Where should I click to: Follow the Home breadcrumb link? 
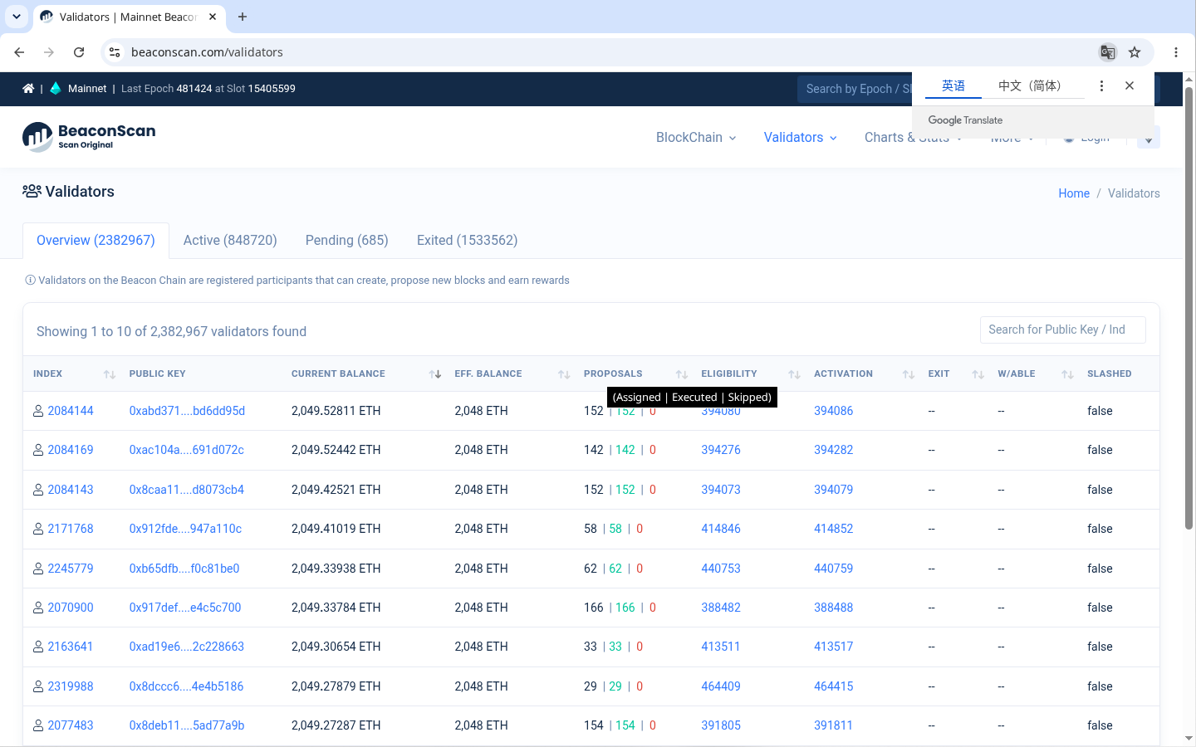pyautogui.click(x=1074, y=193)
